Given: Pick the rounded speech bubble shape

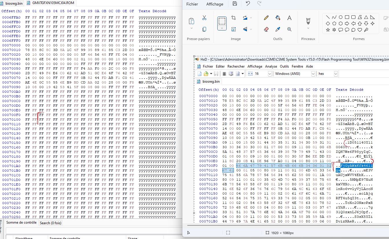Looking at the screenshot, I should pyautogui.click(x=341, y=30).
